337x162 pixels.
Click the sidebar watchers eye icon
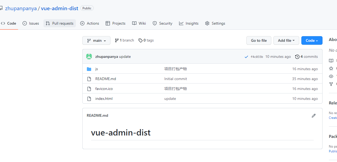(331, 76)
